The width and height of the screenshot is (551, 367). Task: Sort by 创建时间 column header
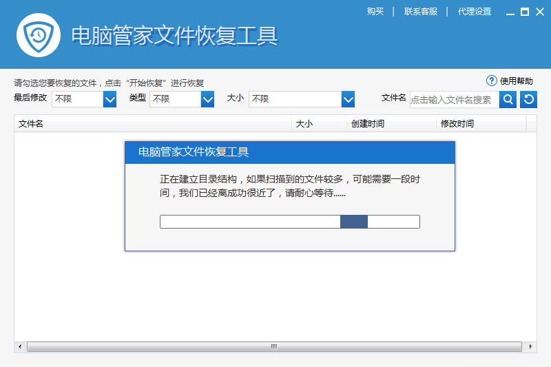pos(391,124)
